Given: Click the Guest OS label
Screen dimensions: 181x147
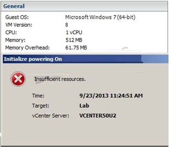Looking at the screenshot, I should click(17, 17).
